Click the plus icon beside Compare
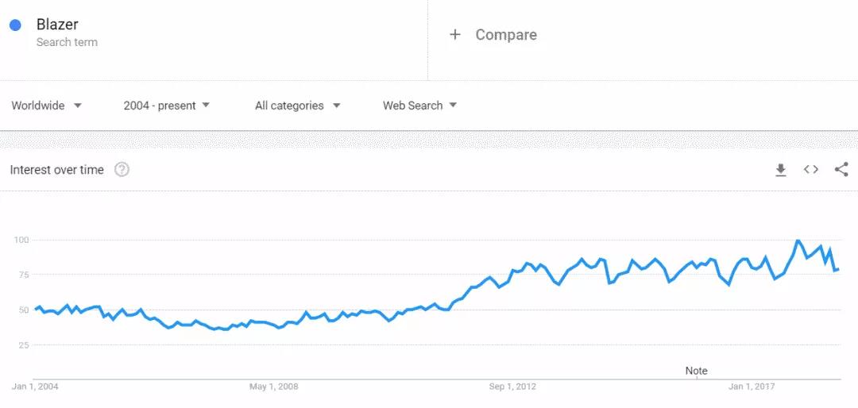Image resolution: width=858 pixels, height=408 pixels. click(x=455, y=35)
